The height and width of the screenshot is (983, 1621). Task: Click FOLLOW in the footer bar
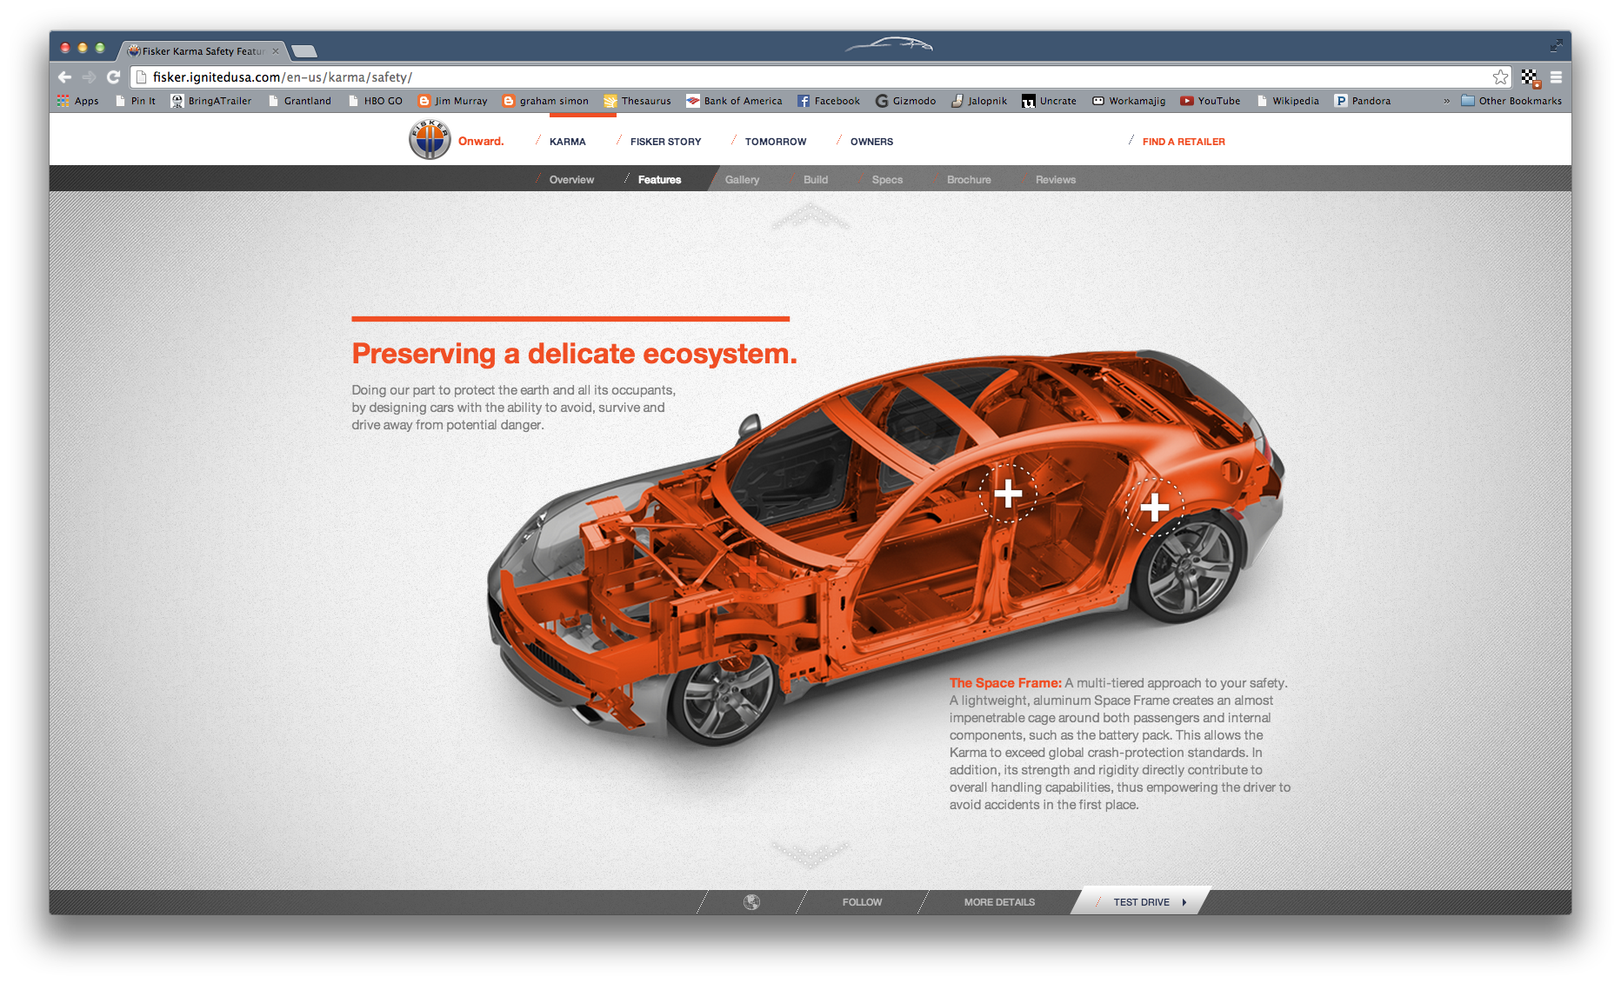pyautogui.click(x=862, y=902)
